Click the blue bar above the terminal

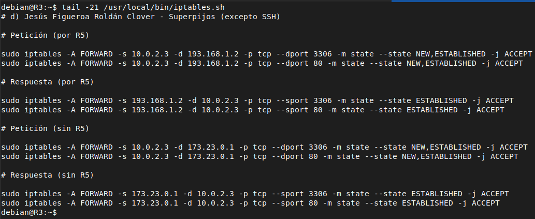pyautogui.click(x=463, y=1)
